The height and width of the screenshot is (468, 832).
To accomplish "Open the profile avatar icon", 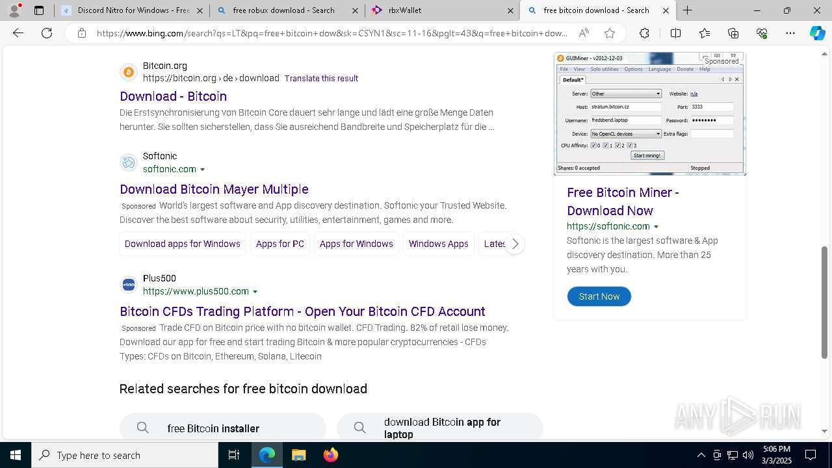I will [x=14, y=10].
